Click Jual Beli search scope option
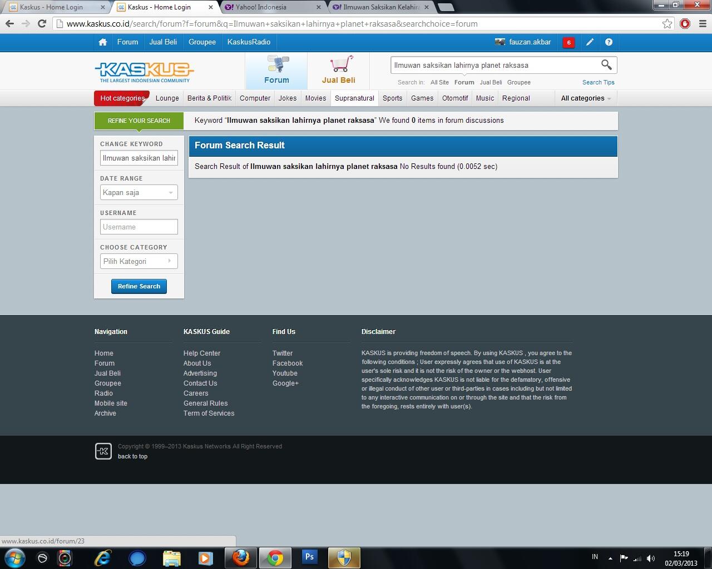The image size is (712, 569). (491, 82)
